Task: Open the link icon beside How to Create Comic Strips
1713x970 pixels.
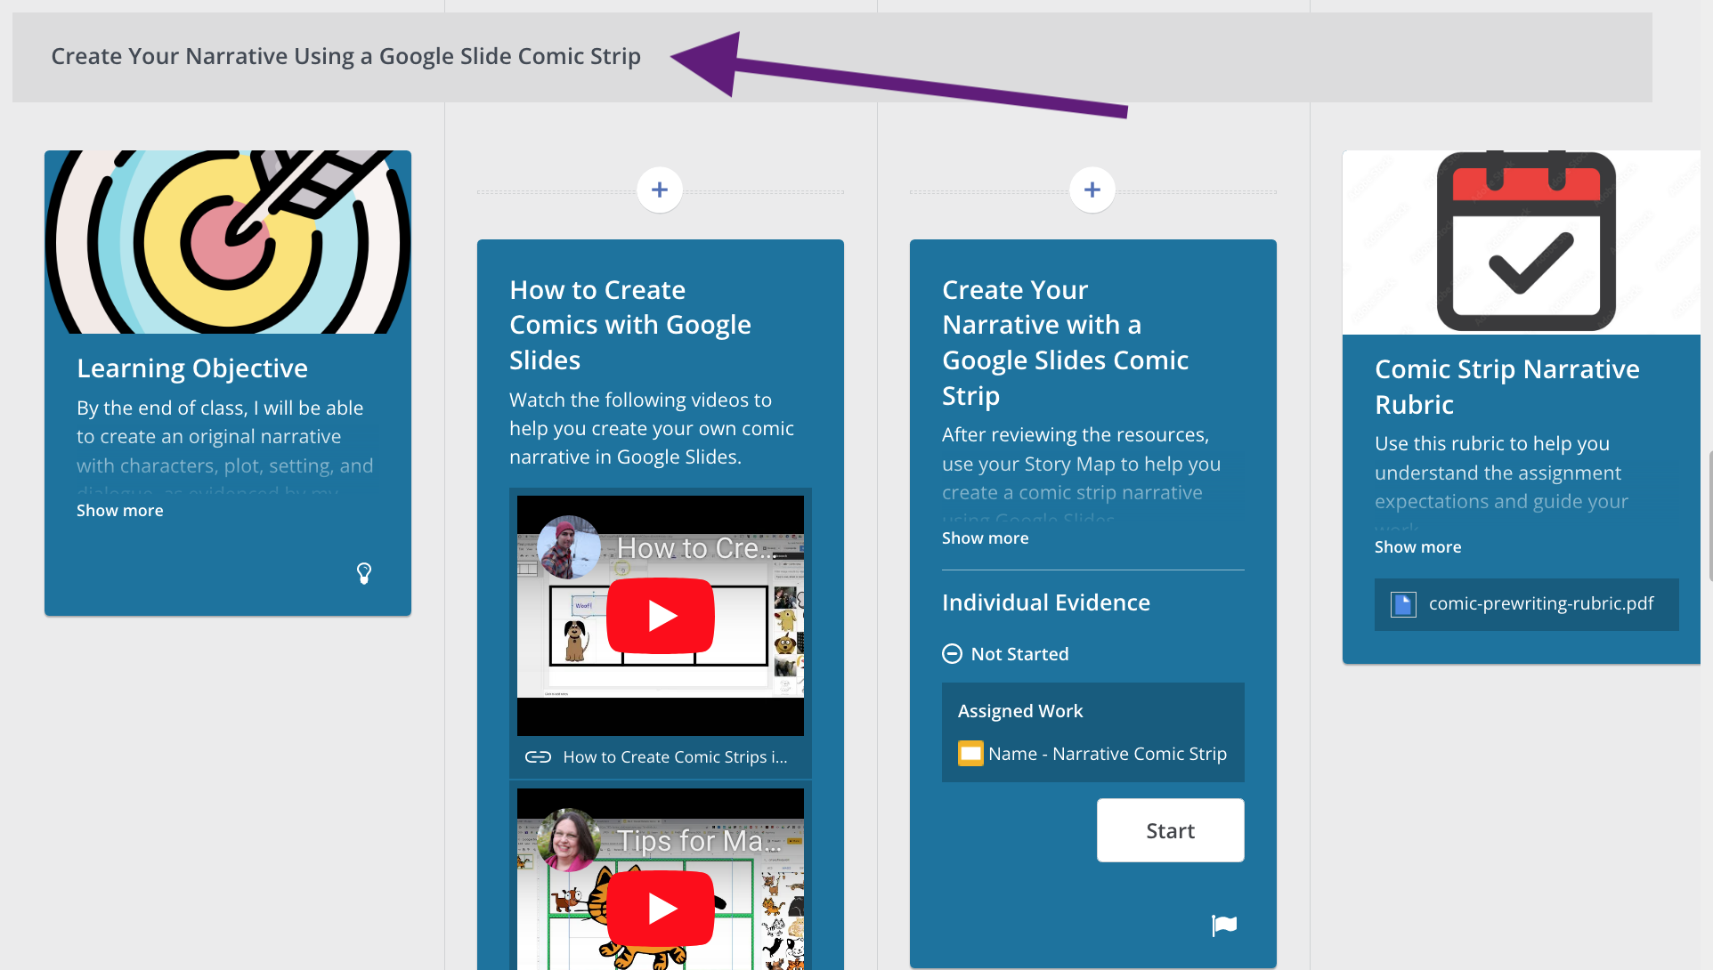Action: (x=538, y=756)
